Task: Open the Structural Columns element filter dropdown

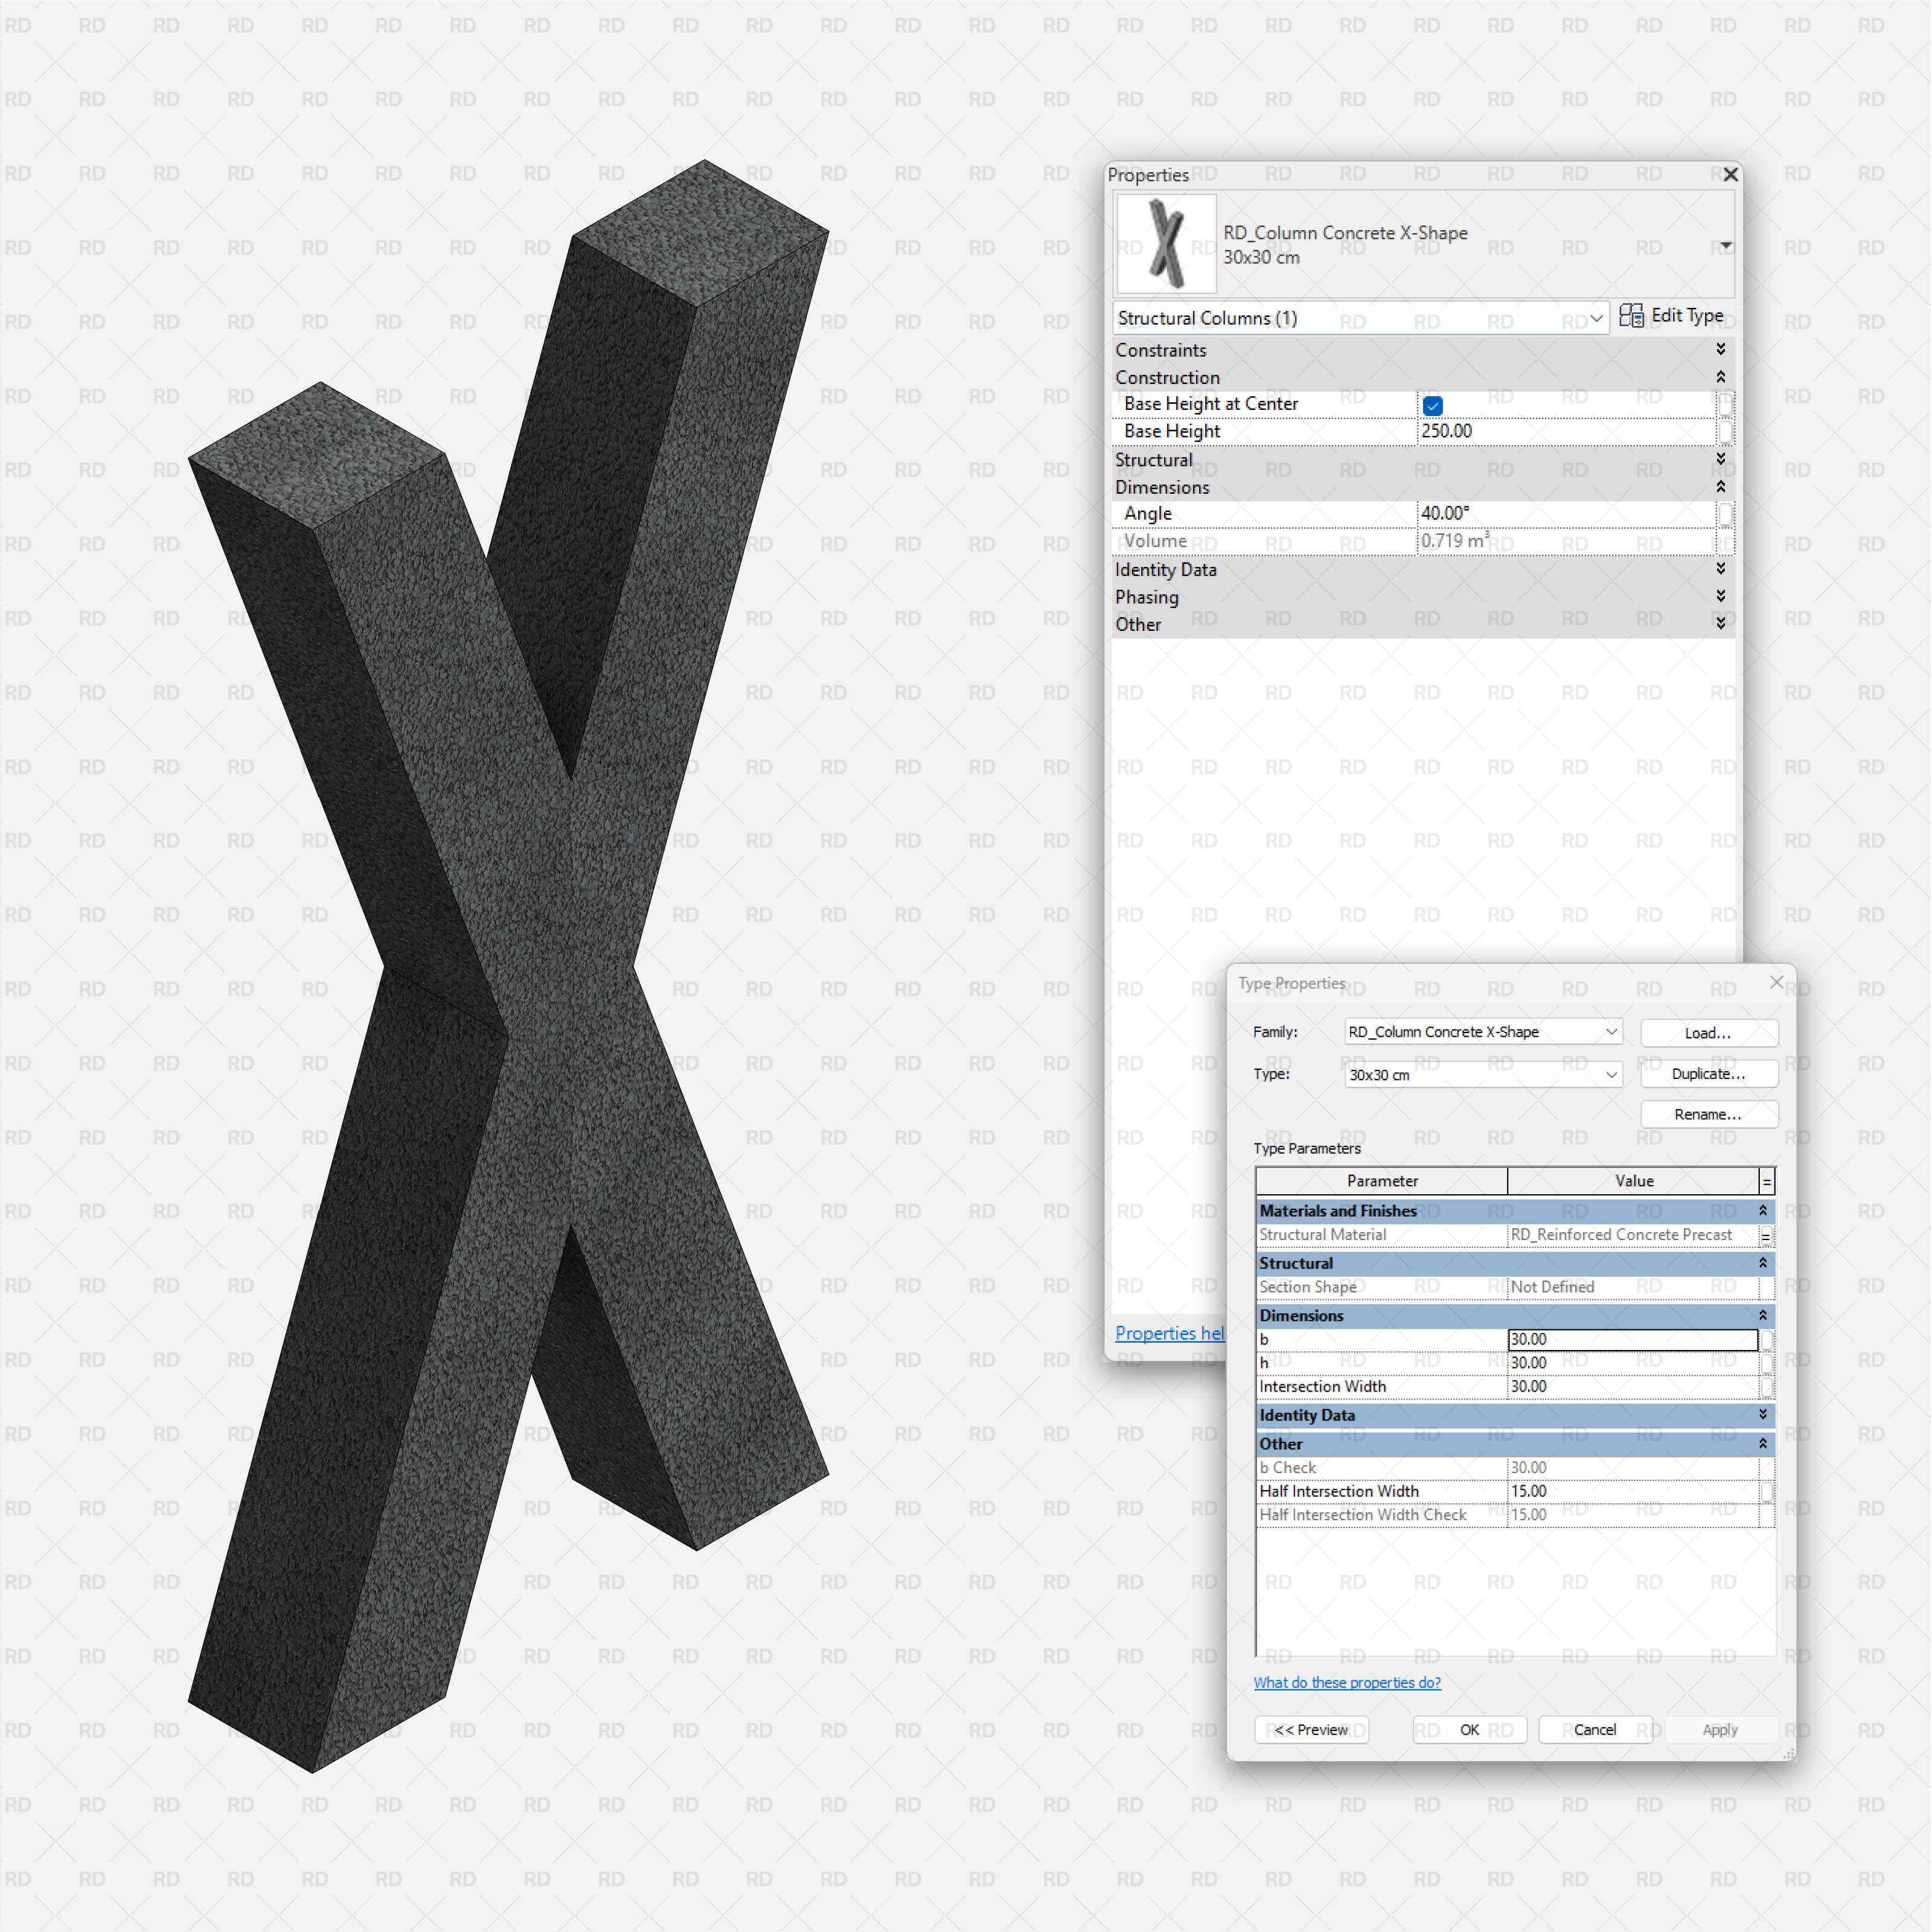Action: 1596,318
